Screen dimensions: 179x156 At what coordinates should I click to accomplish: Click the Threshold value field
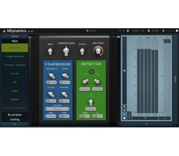(x=51, y=82)
